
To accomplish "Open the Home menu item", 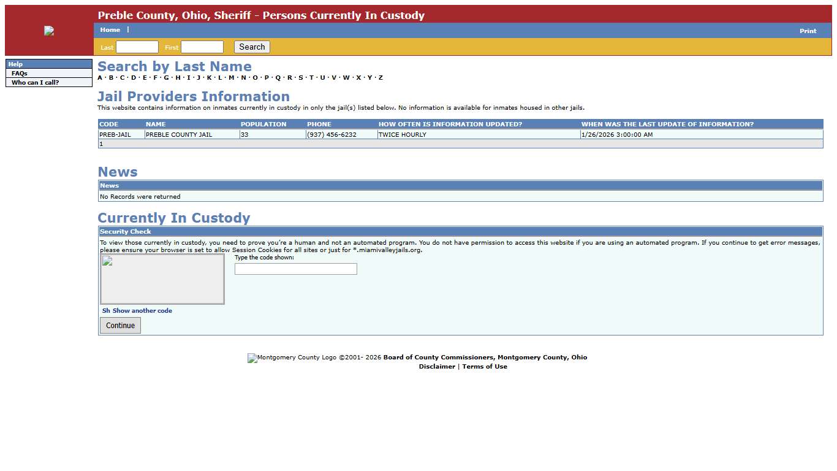I will pos(110,30).
